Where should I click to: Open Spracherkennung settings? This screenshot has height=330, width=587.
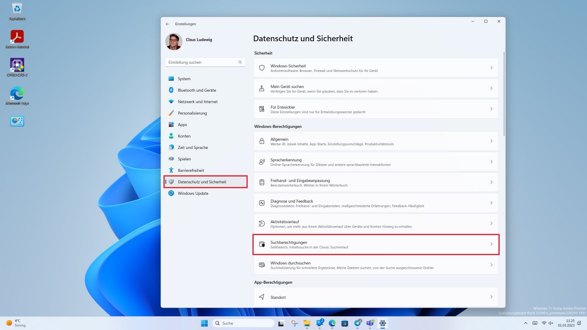(376, 162)
